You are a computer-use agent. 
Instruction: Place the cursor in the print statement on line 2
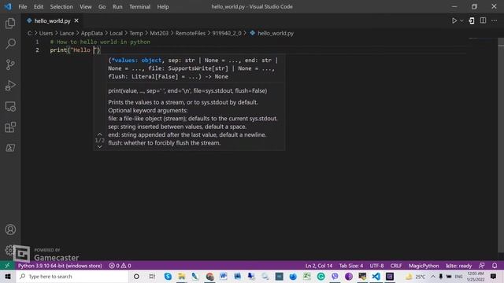coord(75,50)
